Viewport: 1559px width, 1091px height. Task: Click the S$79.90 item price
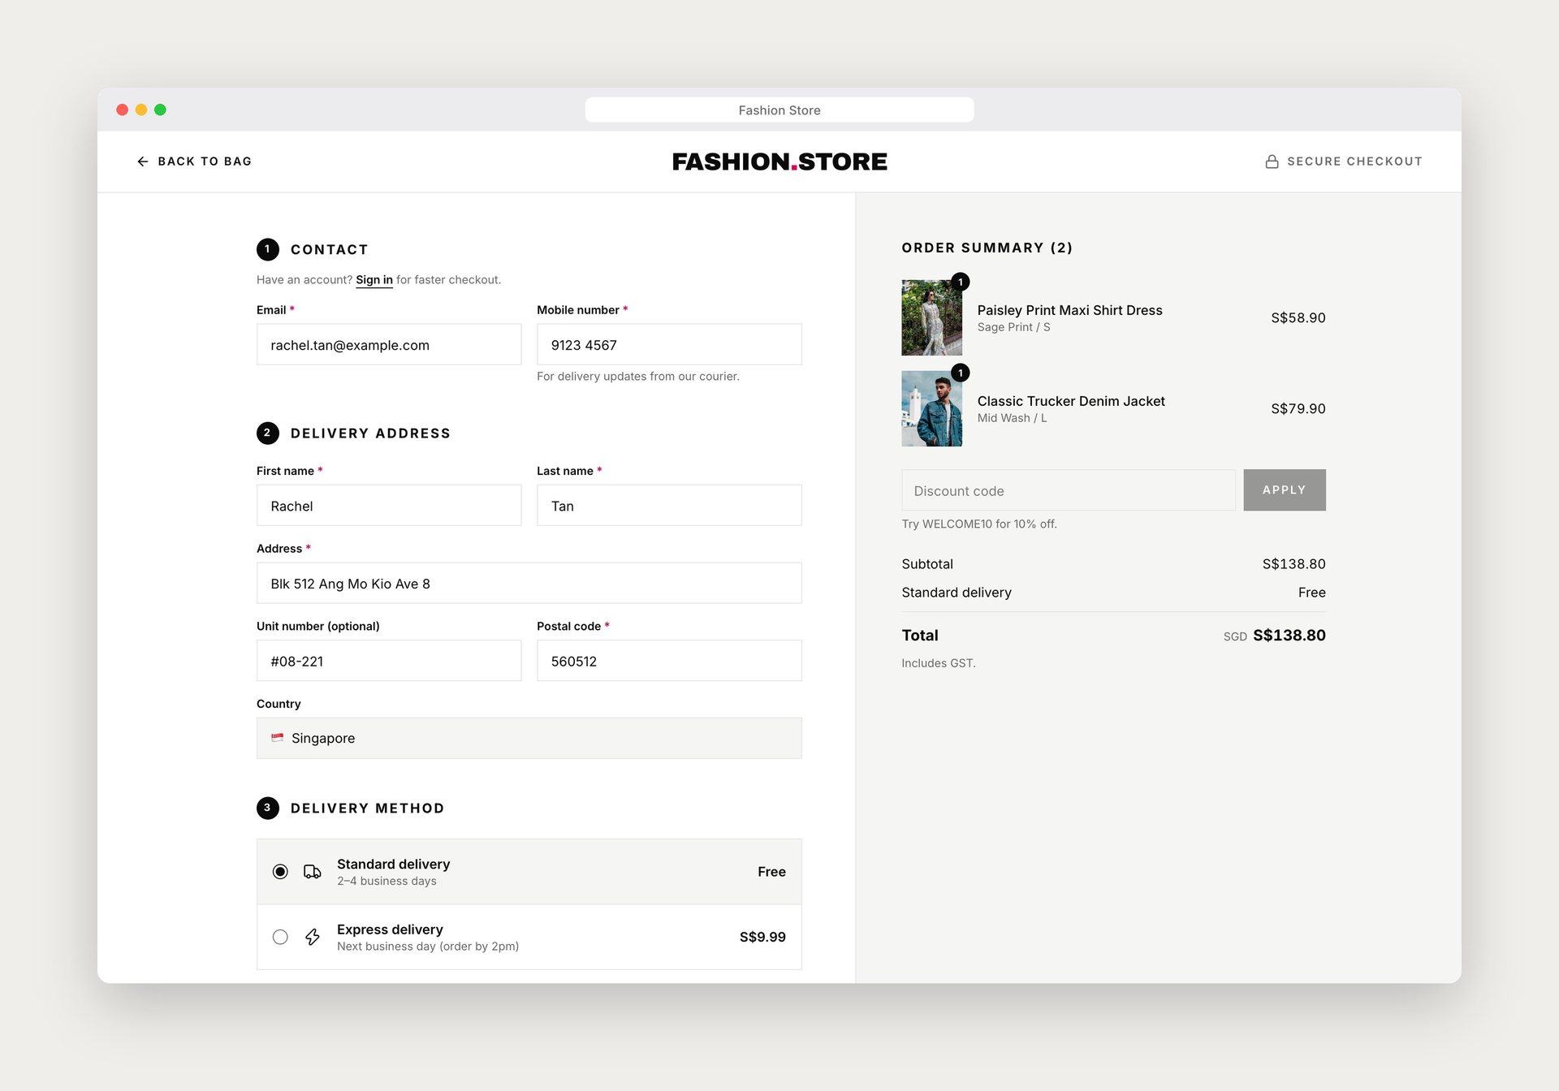1298,408
